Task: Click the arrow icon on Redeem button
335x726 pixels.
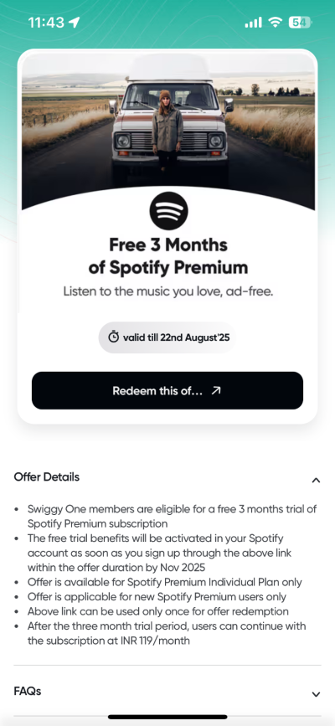Action: (216, 391)
